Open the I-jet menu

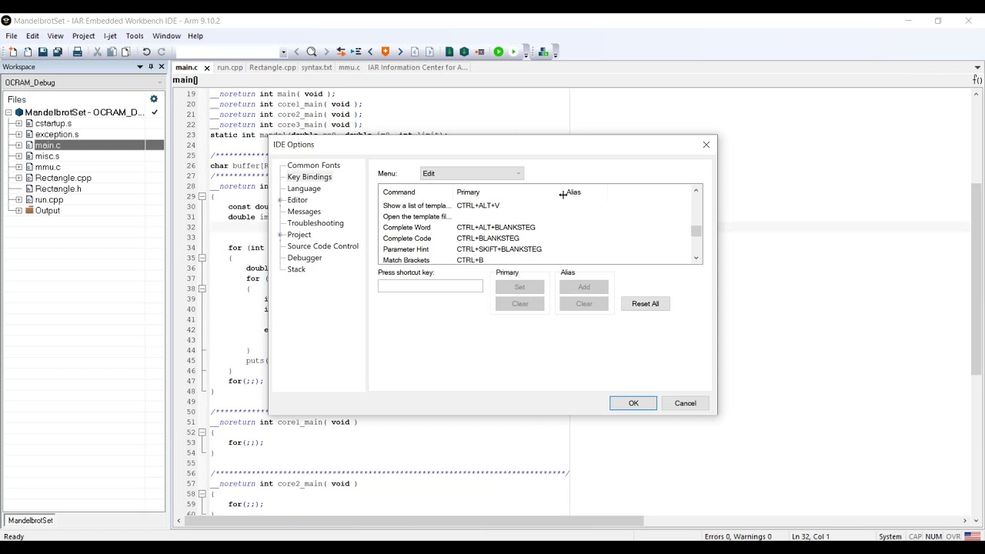pyautogui.click(x=110, y=36)
